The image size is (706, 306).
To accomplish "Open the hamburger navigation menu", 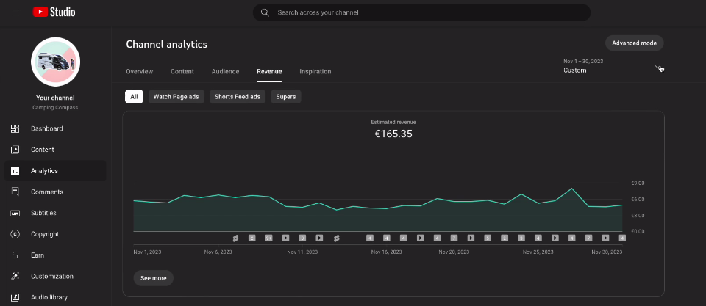I will (x=15, y=12).
